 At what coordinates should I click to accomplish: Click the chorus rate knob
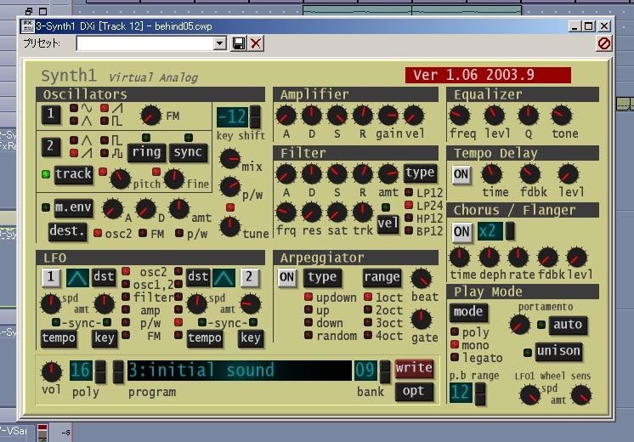coord(518,258)
